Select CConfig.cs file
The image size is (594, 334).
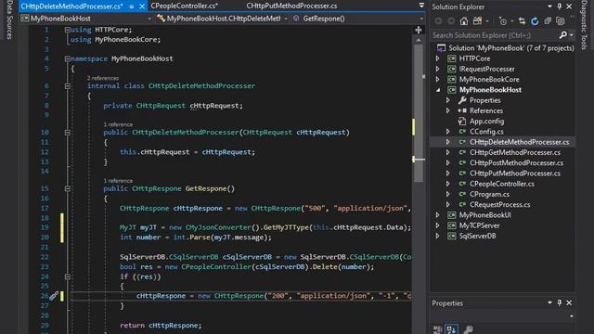click(486, 132)
